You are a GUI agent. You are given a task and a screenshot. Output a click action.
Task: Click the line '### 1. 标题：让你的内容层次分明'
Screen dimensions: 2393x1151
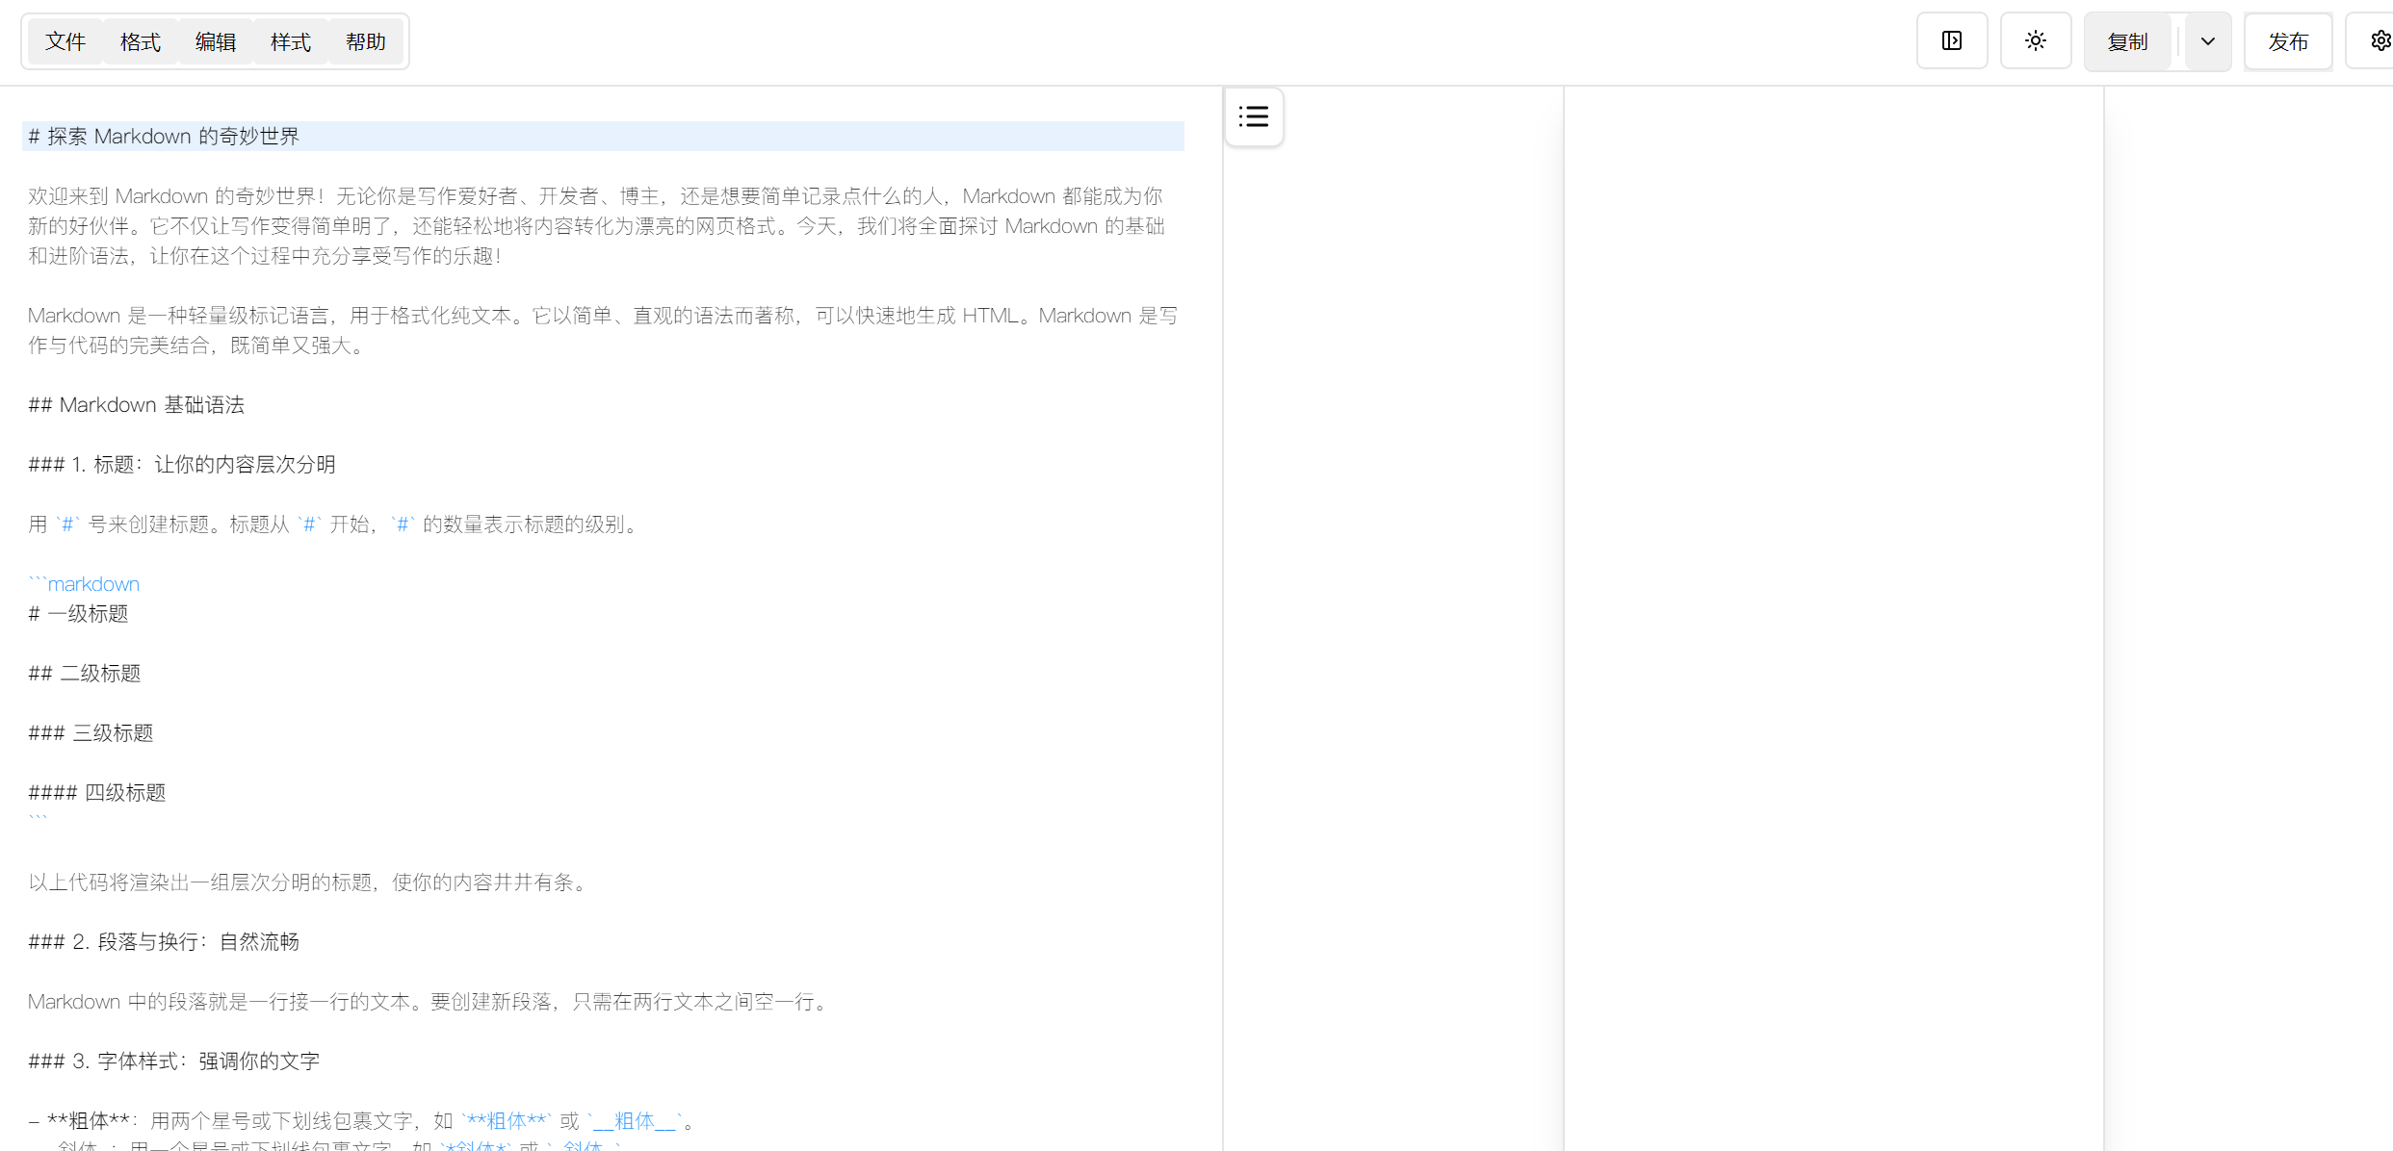182,464
